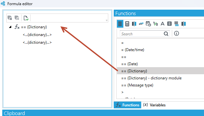This screenshot has height=116, width=204.
Task: Click the collapse all nodes icon
Action: coord(17,18)
